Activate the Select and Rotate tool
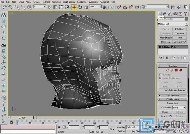The image size is (190, 134). click(80, 7)
